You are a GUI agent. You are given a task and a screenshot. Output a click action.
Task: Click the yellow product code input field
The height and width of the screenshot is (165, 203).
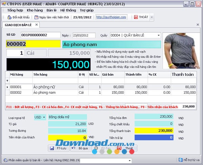tap(33, 44)
